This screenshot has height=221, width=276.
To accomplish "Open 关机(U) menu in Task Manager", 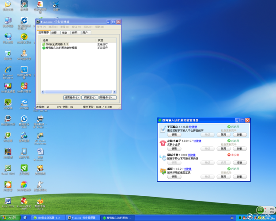I will coord(88,27).
